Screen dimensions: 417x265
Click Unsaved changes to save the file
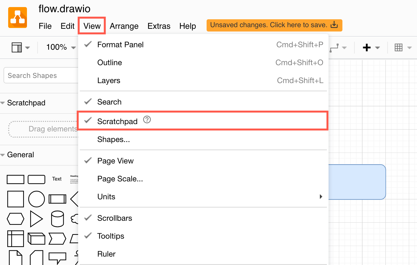coord(274,25)
